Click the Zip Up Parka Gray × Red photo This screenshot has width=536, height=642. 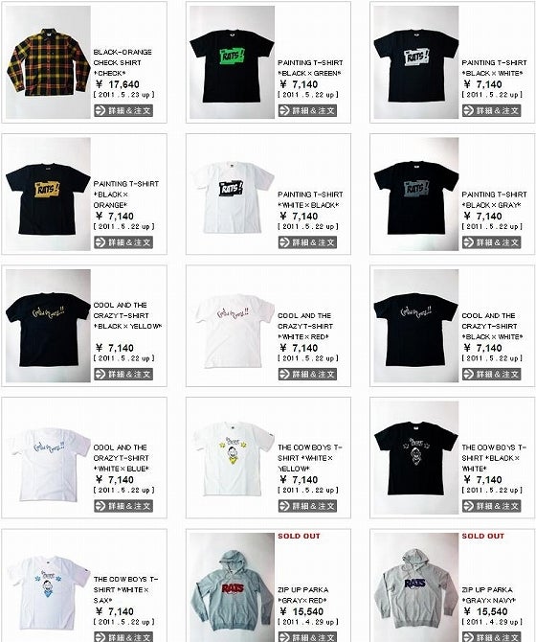click(233, 587)
